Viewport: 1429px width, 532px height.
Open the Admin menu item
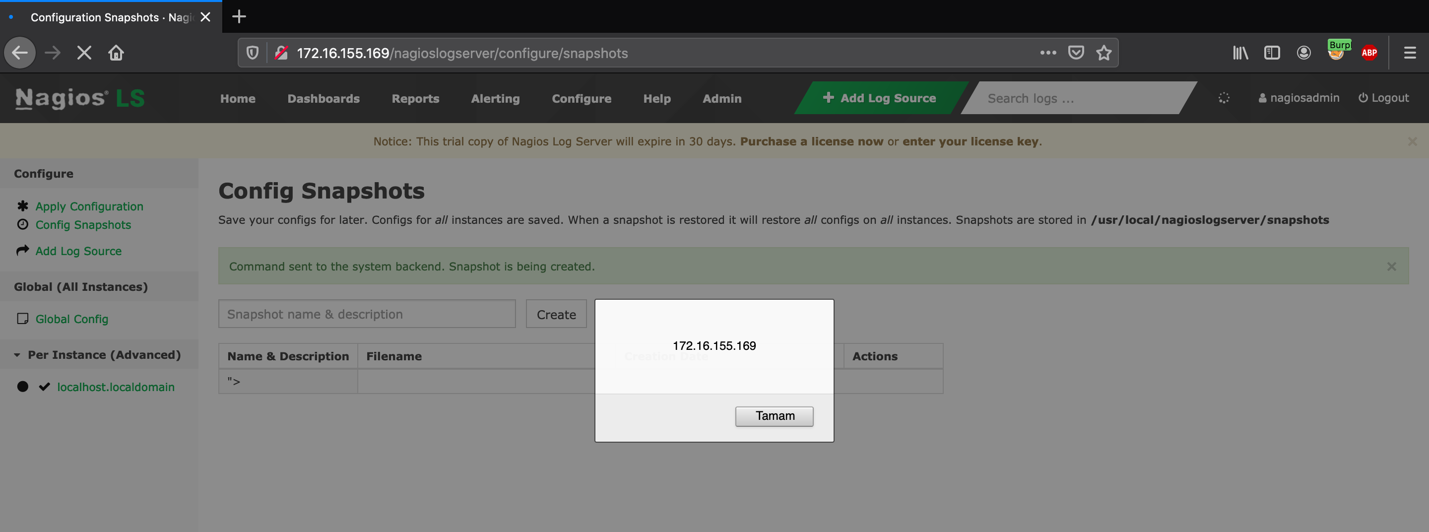click(x=722, y=98)
